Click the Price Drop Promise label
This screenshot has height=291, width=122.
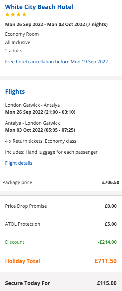(x=26, y=206)
